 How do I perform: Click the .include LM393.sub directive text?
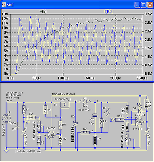pyautogui.click(x=28, y=151)
